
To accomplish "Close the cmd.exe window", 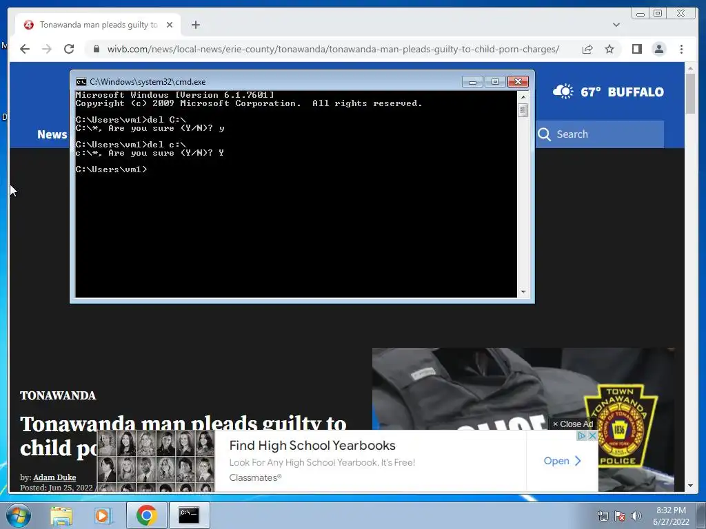I will (x=518, y=82).
